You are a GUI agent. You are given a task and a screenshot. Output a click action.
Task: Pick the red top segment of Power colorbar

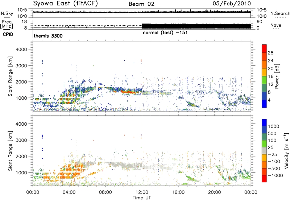pyautogui.click(x=264, y=48)
